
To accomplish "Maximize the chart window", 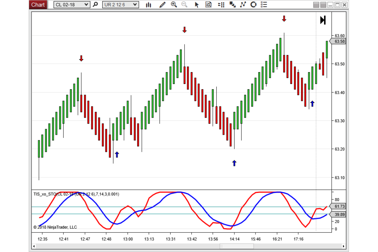I will [337, 5].
